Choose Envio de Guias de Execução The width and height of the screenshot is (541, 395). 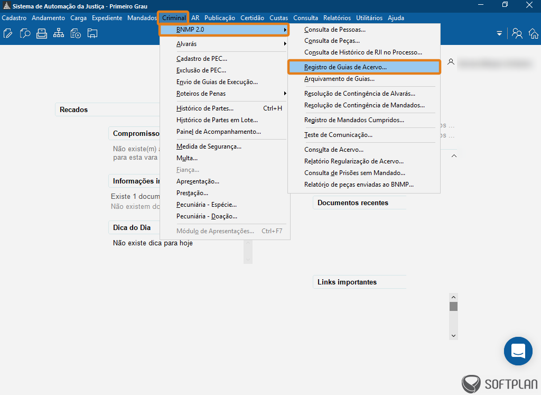click(224, 82)
